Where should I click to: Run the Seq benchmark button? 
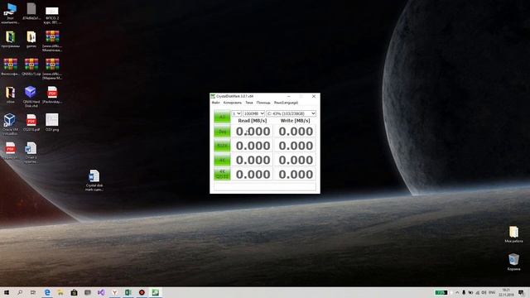222,132
